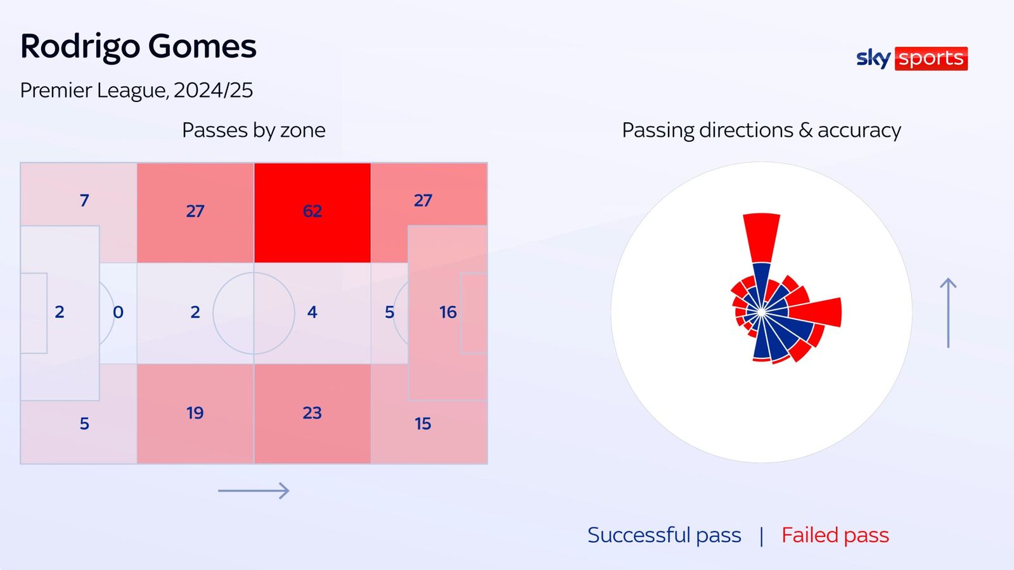Click the centre circle of the pitch
Image resolution: width=1014 pixels, height=570 pixels.
253,312
